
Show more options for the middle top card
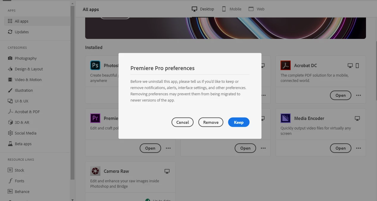pos(263,95)
